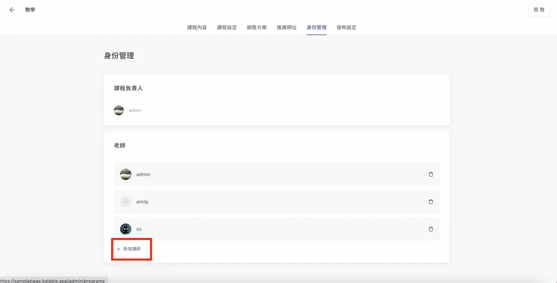Click the trash icon in ss row
The height and width of the screenshot is (283, 557).
pos(431,229)
